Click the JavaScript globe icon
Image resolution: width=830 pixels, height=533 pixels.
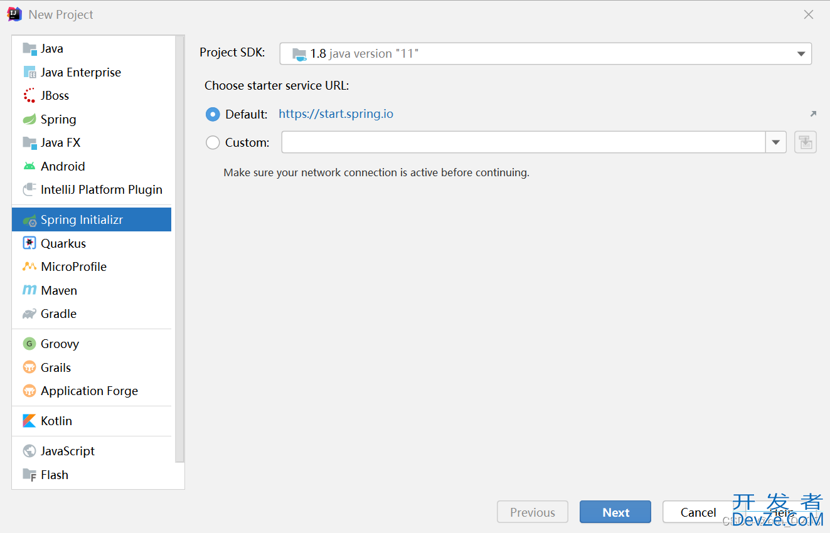(x=29, y=451)
